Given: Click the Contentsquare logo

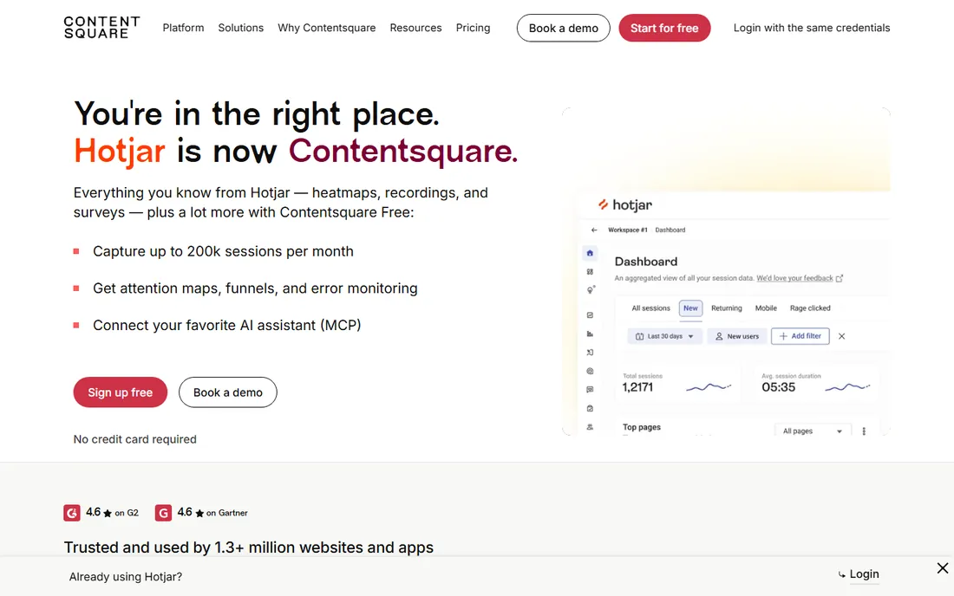Looking at the screenshot, I should coord(101,28).
